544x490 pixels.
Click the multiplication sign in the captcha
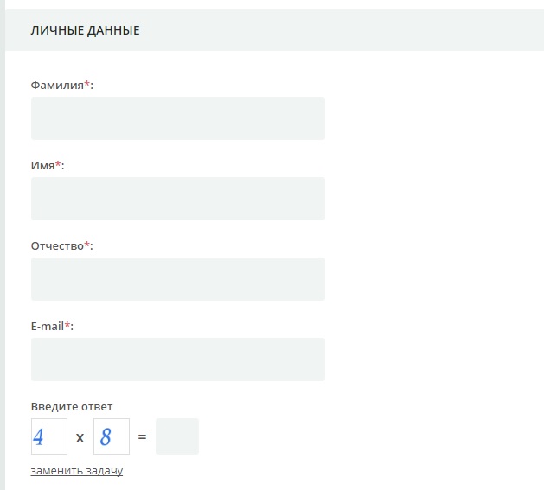tap(80, 438)
